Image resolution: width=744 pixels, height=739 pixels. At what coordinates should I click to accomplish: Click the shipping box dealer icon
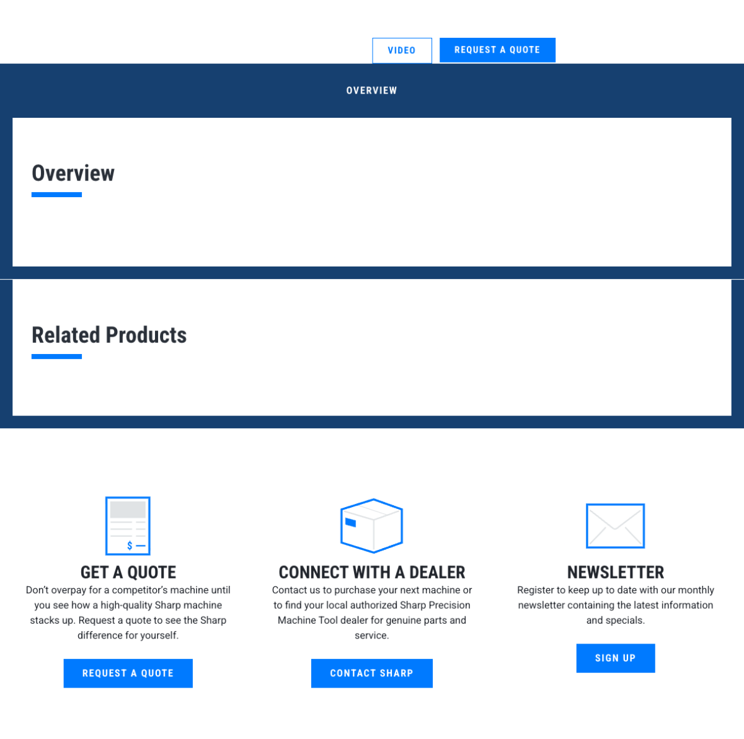point(371,526)
